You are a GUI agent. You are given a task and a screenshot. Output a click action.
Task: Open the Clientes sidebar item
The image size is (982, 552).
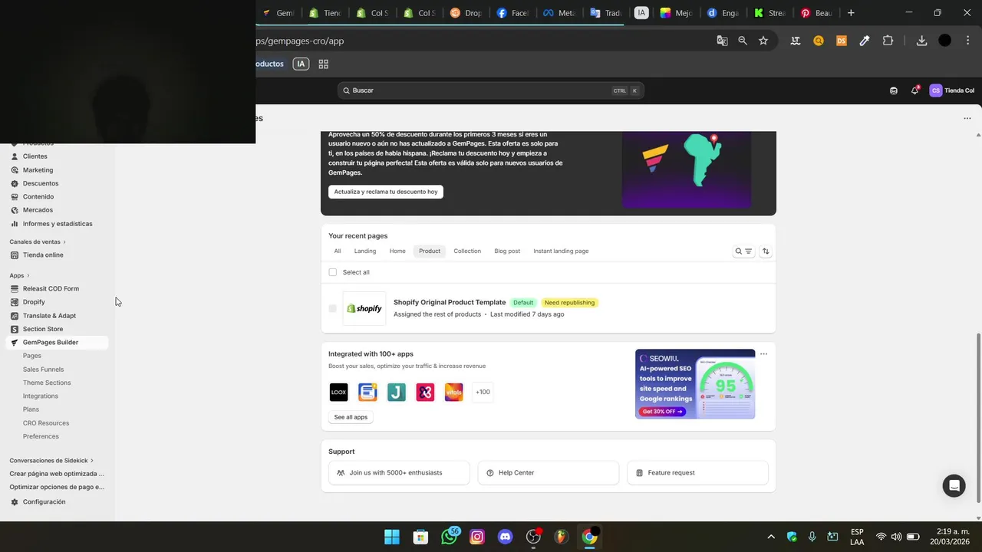pyautogui.click(x=35, y=156)
